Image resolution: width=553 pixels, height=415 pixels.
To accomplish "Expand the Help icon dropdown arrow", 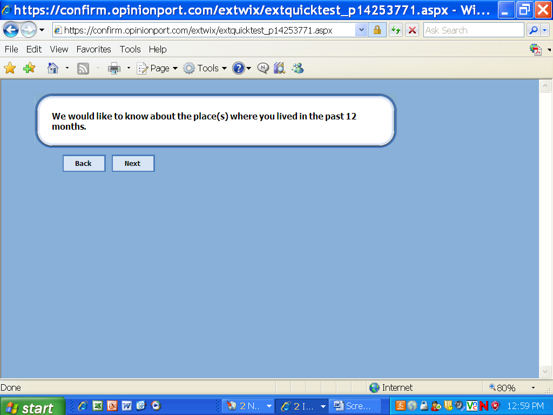I will pyautogui.click(x=248, y=68).
